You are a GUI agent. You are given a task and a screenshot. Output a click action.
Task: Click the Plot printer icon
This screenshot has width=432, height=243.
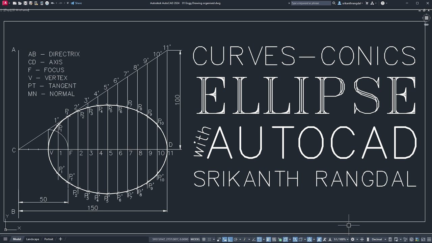coord(47,3)
